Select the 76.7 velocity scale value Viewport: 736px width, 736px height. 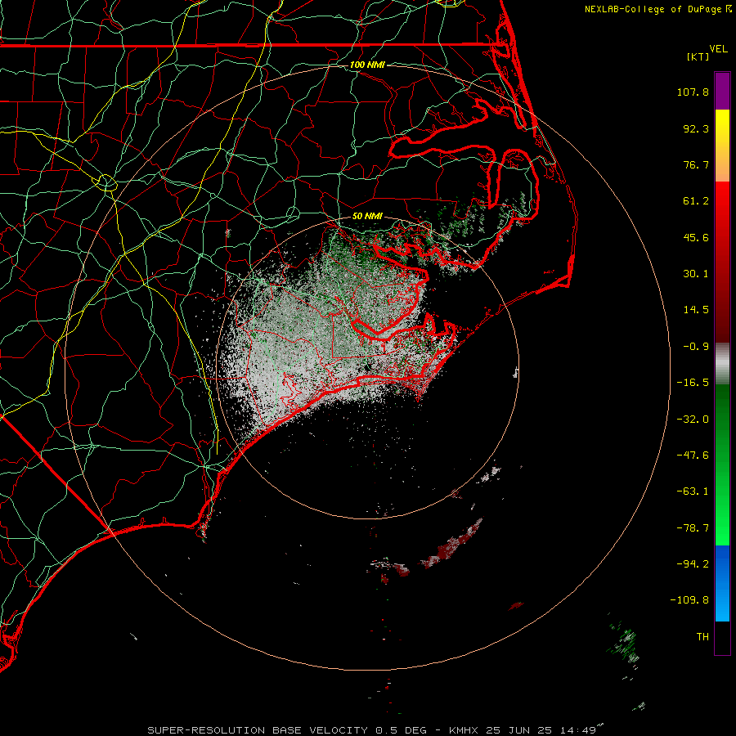click(696, 164)
